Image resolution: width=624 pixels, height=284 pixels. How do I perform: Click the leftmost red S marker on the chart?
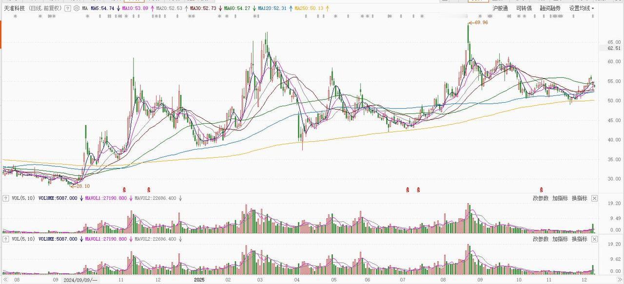coord(124,189)
